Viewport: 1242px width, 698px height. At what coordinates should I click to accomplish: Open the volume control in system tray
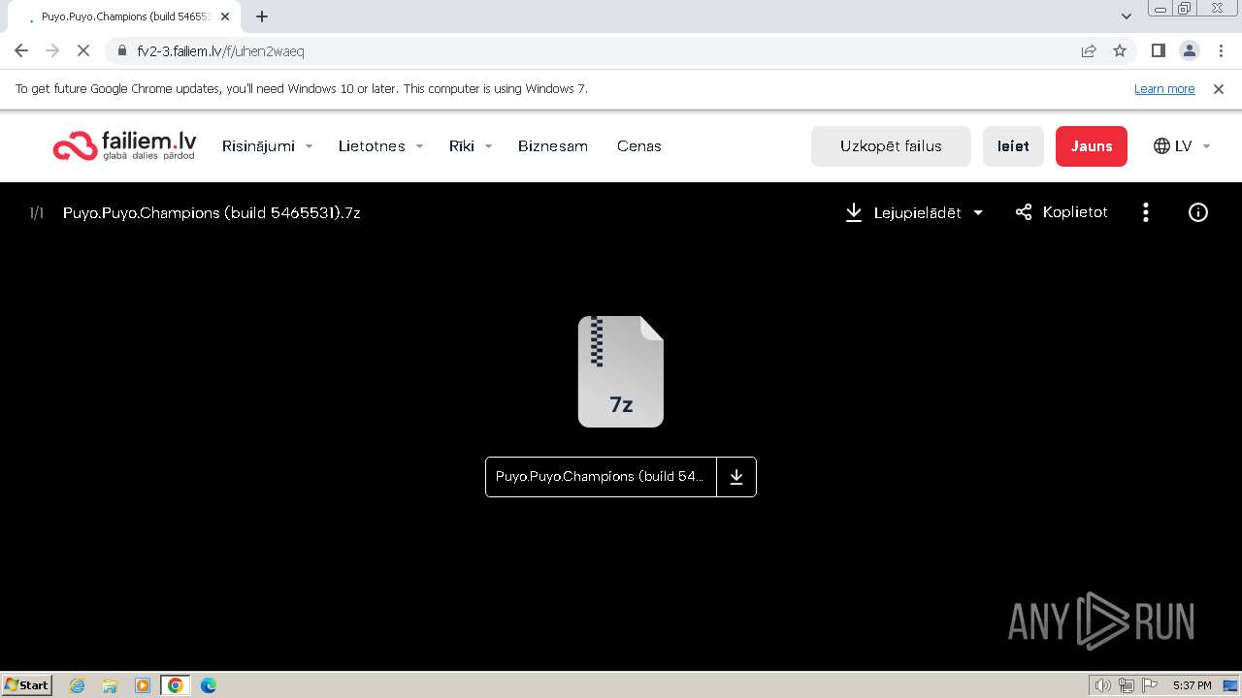point(1103,685)
